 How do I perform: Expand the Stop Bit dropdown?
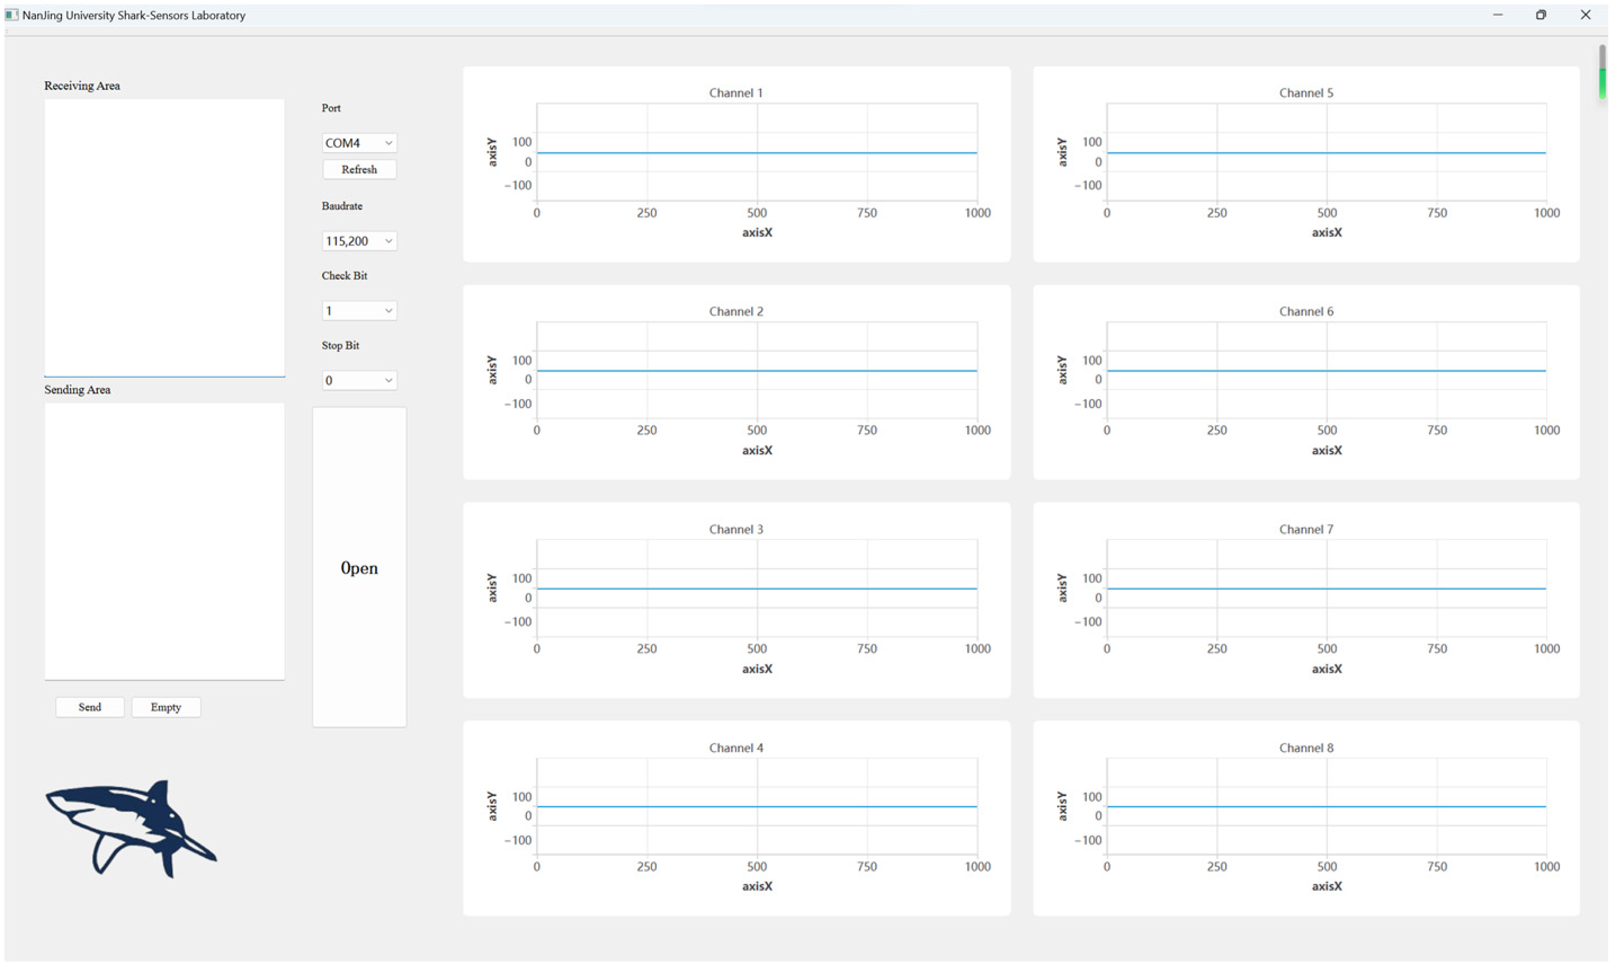359,380
